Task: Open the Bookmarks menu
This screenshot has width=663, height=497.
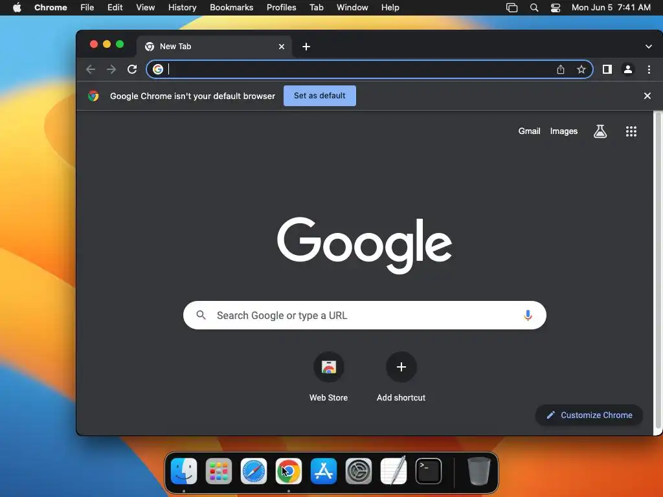Action: pyautogui.click(x=231, y=7)
